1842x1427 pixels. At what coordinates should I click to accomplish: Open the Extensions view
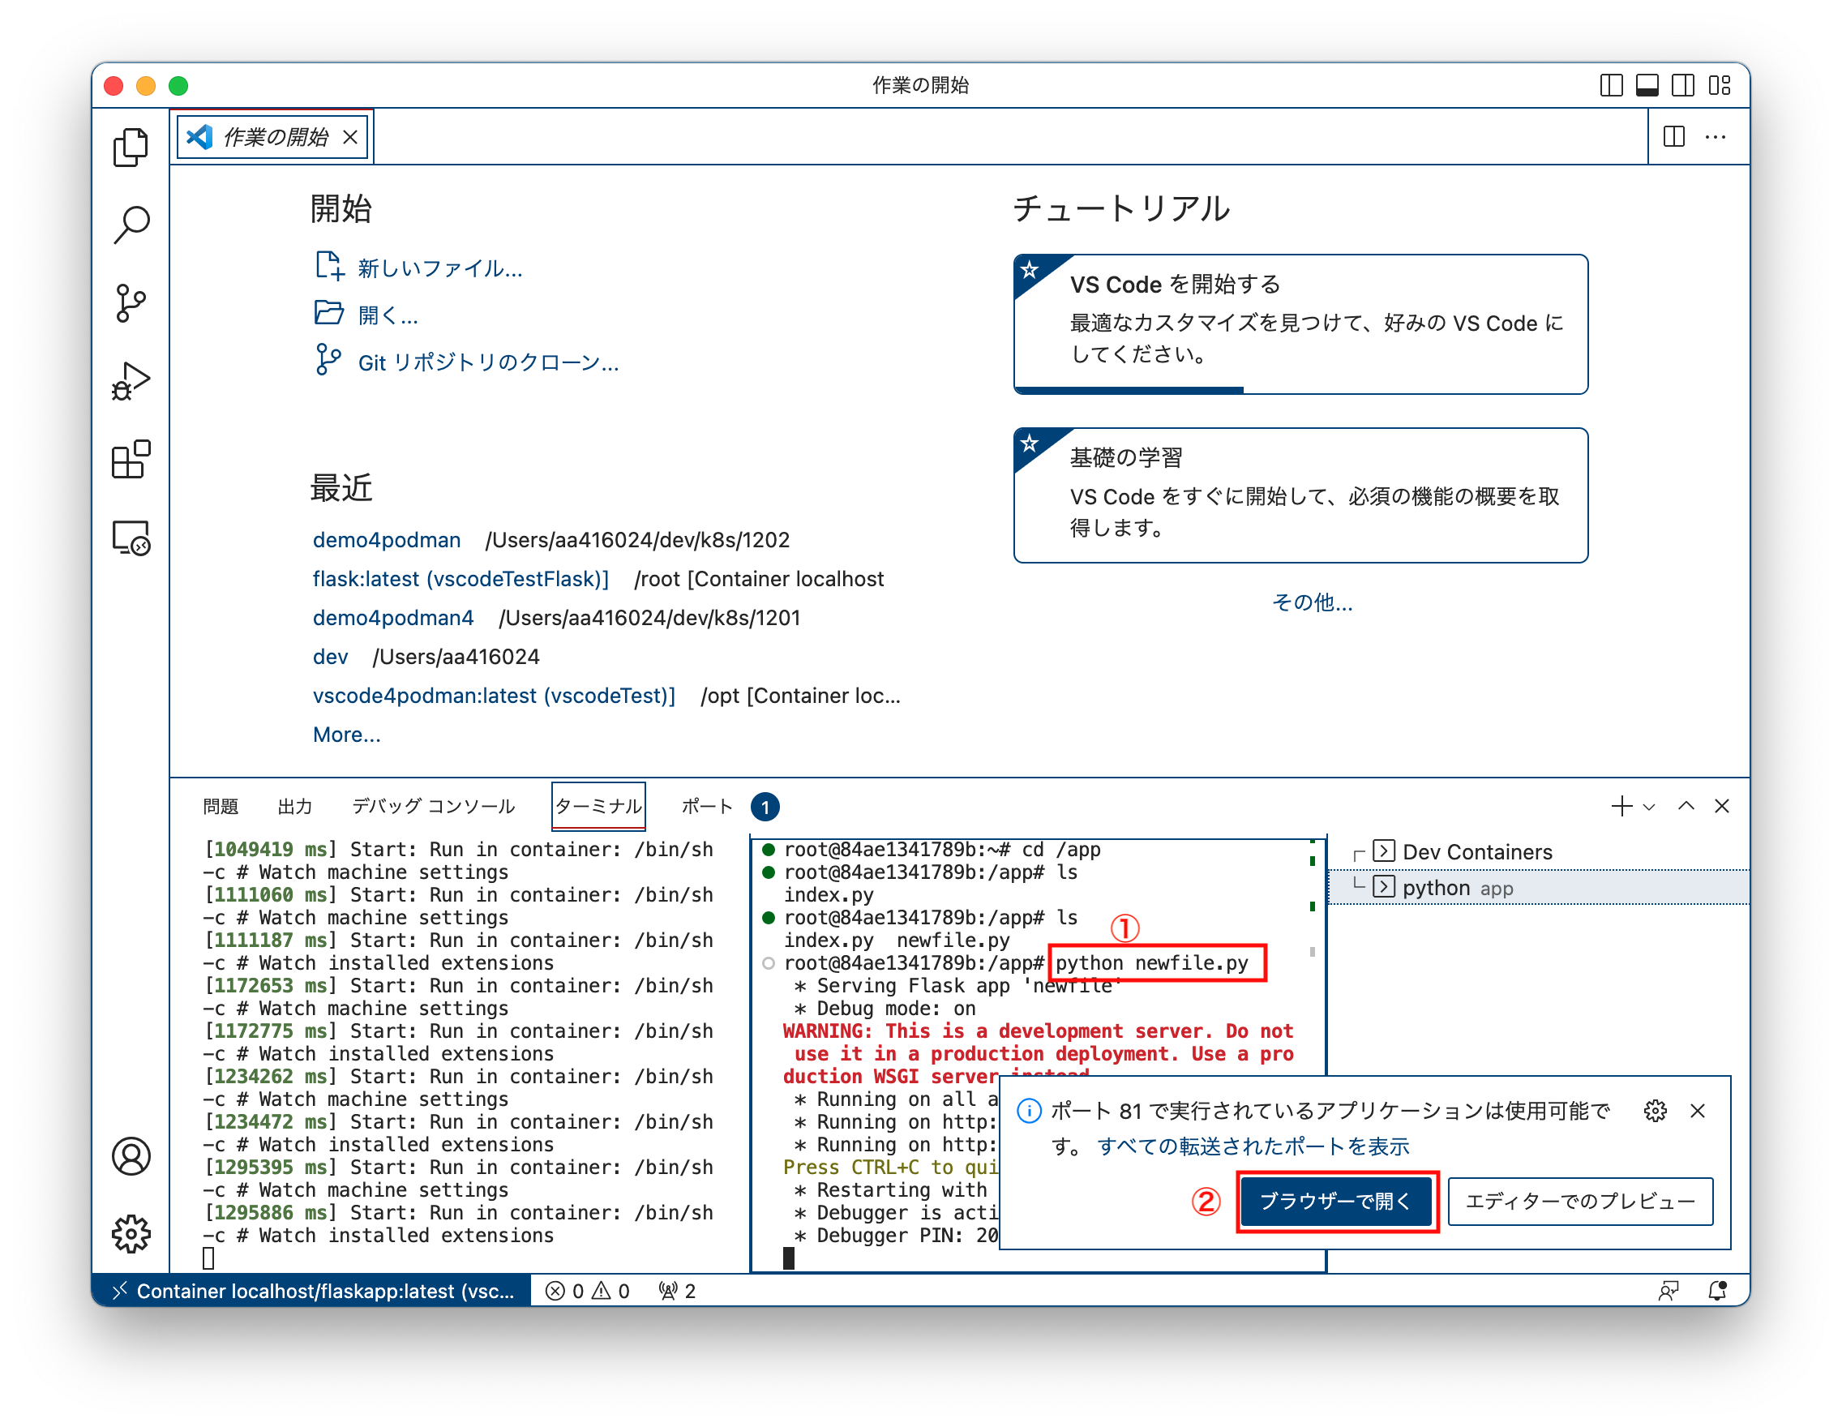coord(131,460)
